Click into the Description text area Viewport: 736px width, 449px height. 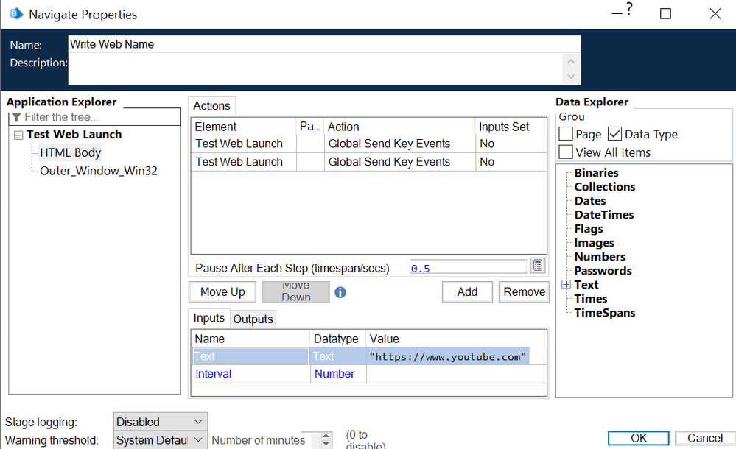point(315,68)
